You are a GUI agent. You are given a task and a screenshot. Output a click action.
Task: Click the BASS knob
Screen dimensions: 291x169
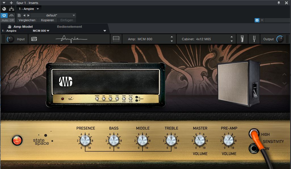(114, 140)
